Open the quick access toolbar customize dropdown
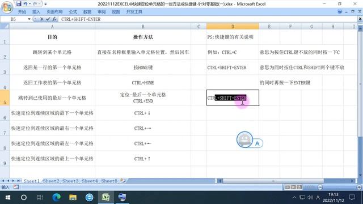The width and height of the screenshot is (363, 204). point(45,4)
